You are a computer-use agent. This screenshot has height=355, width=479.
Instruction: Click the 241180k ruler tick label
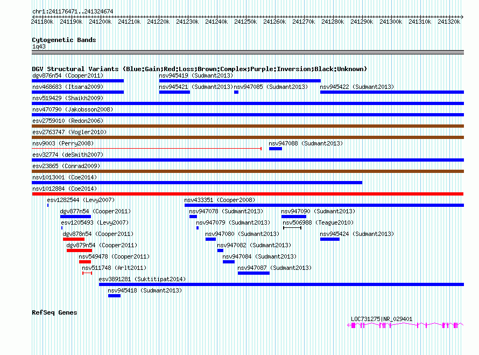42,22
